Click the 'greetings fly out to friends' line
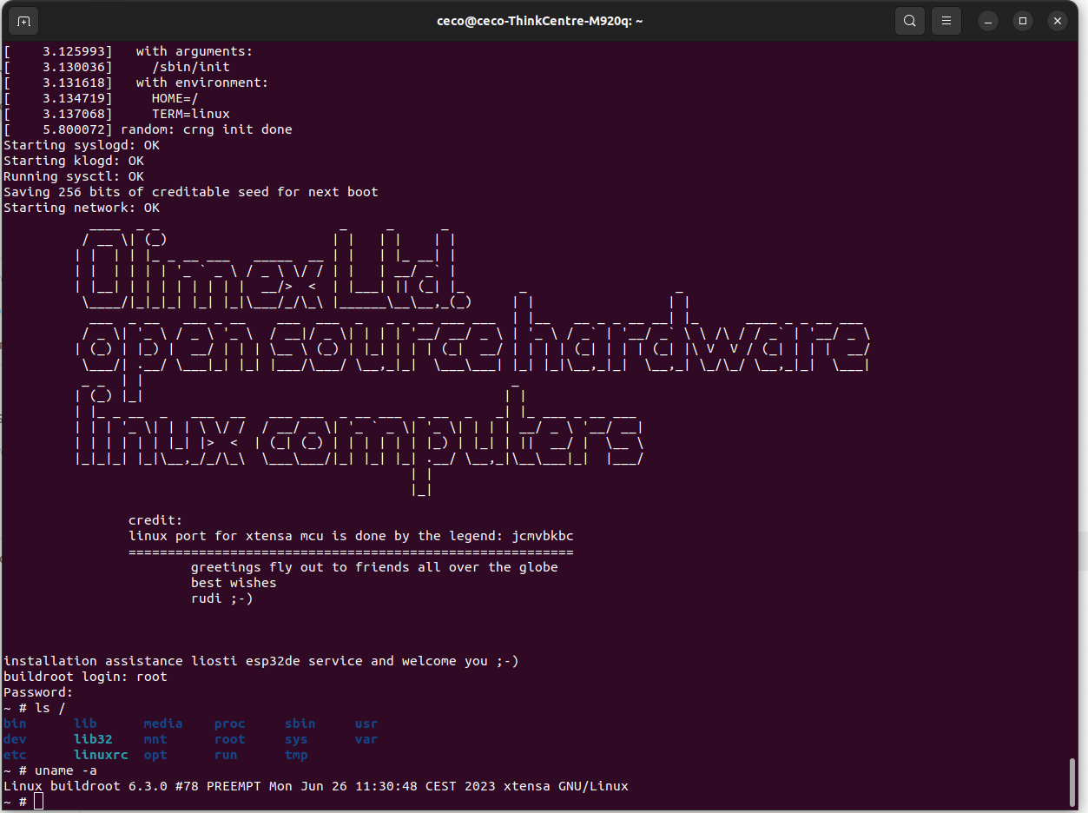Screen dimensions: 1088x813 tap(374, 567)
